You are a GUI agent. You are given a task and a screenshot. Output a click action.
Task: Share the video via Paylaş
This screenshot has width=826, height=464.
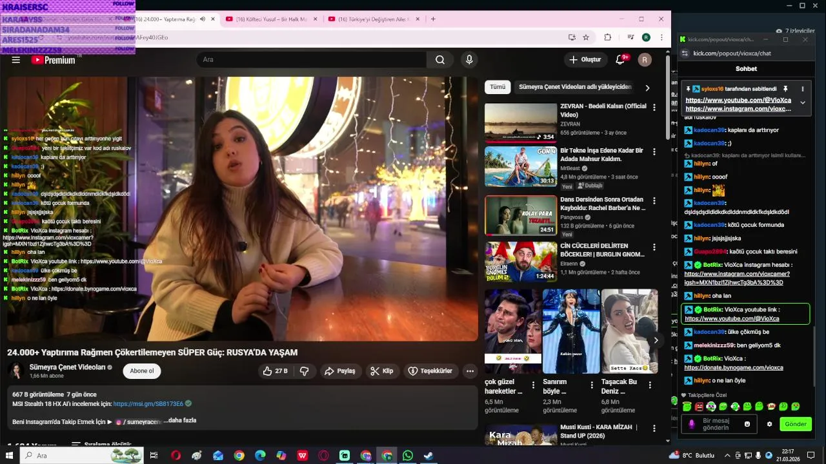pyautogui.click(x=340, y=371)
